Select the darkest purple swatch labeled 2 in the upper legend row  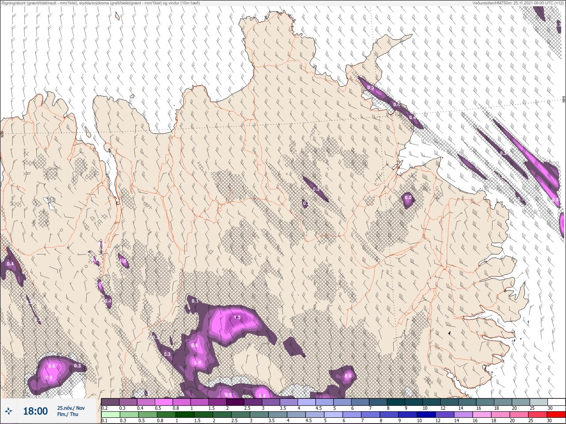coord(235,402)
